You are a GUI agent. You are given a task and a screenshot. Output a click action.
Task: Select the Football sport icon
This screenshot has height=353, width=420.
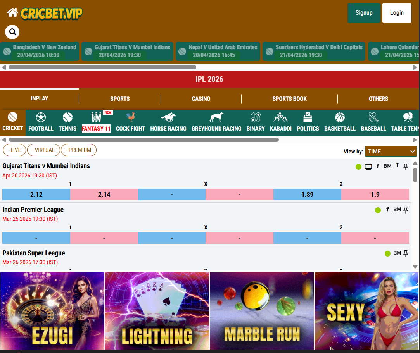pos(41,117)
